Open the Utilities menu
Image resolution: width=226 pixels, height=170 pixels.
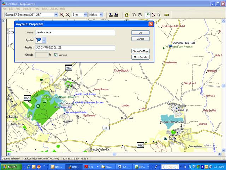pyautogui.click(x=54, y=8)
